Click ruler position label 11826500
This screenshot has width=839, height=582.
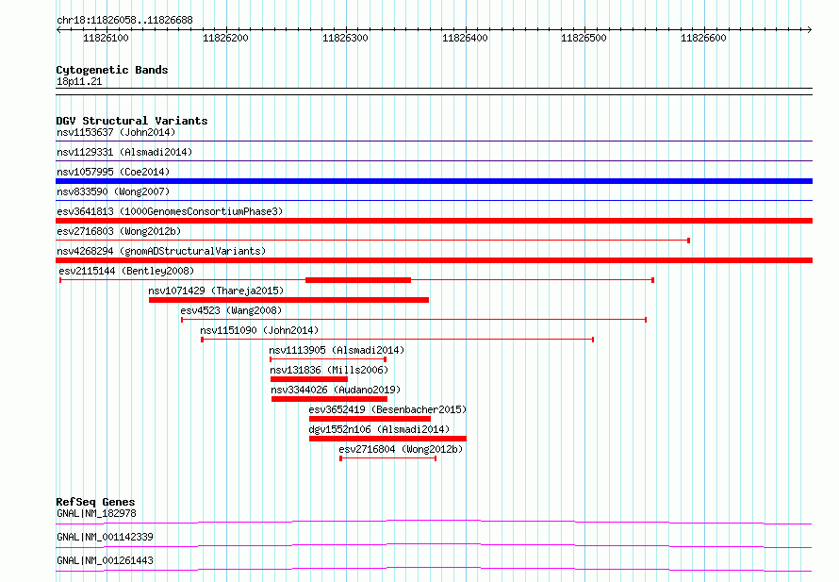[x=584, y=38]
